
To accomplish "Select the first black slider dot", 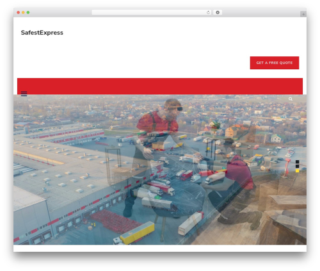I will point(297,161).
